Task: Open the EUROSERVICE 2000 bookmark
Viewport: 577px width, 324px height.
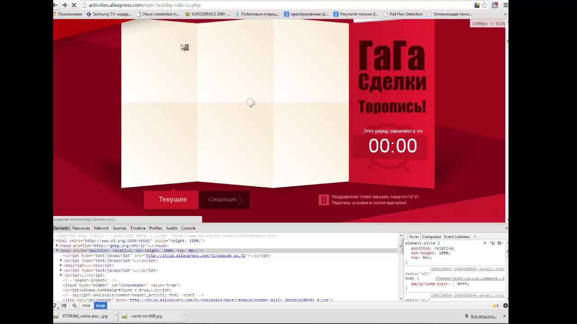Action: click(x=208, y=14)
